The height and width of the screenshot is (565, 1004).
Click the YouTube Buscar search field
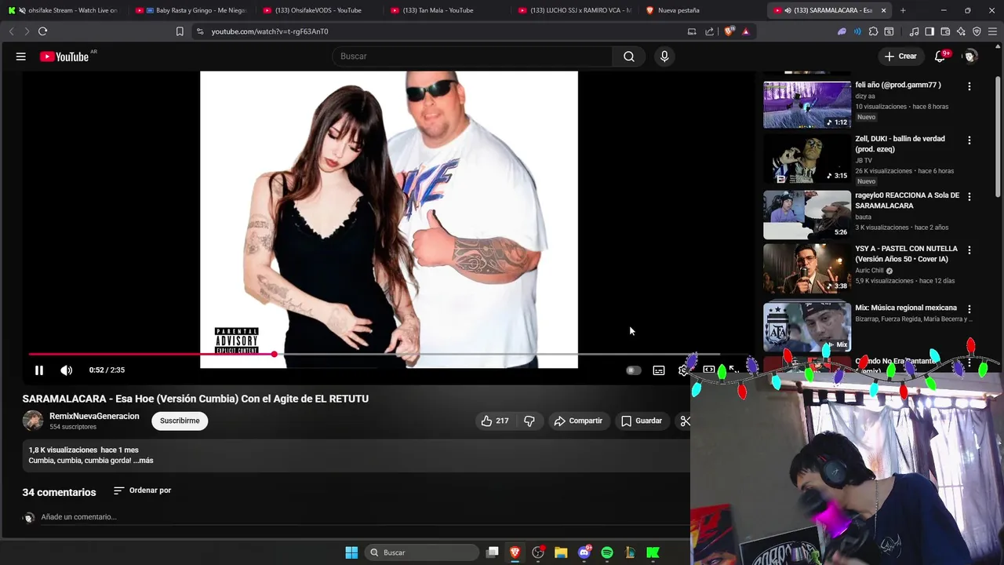click(x=472, y=56)
